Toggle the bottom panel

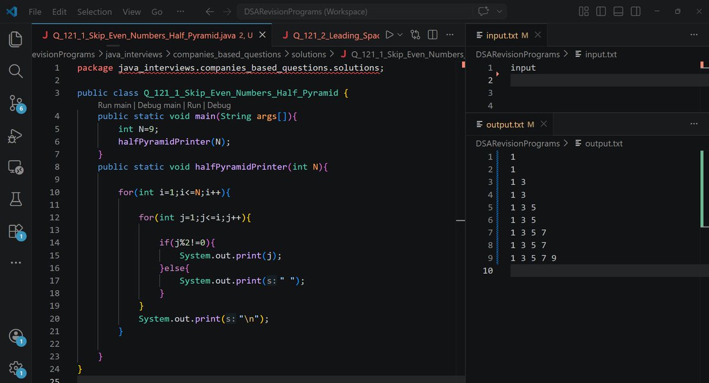click(618, 11)
